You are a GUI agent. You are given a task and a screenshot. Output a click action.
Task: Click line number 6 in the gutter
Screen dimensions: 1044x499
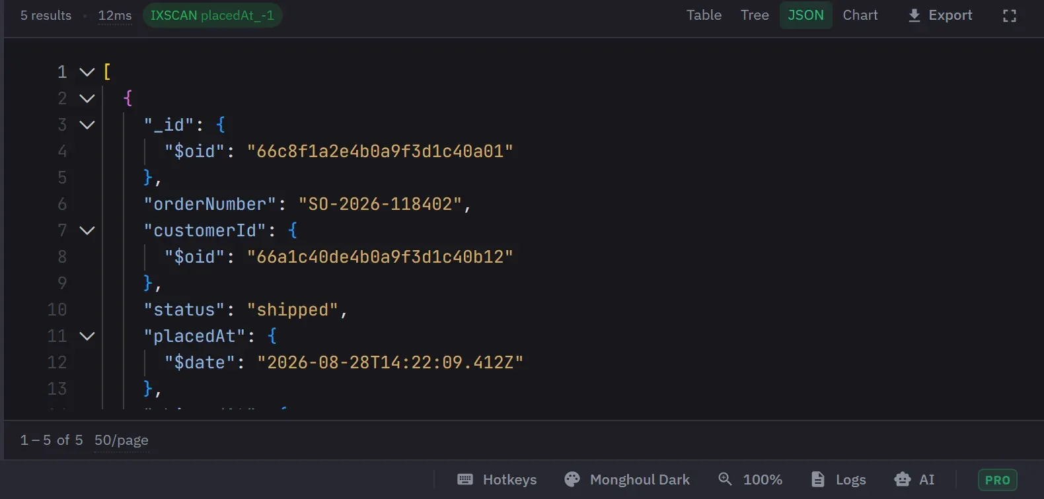[62, 204]
